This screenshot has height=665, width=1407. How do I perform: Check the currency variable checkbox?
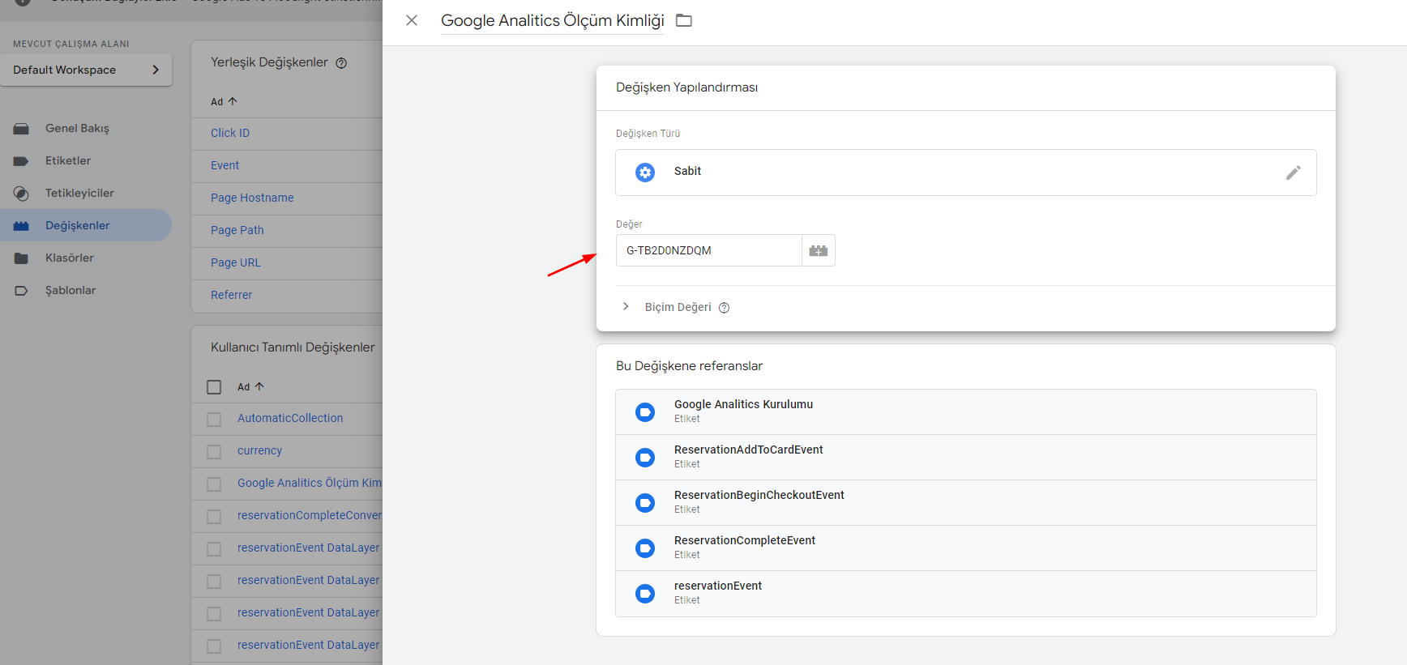tap(214, 452)
